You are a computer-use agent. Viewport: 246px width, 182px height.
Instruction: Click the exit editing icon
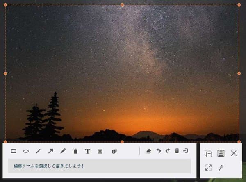point(186,151)
